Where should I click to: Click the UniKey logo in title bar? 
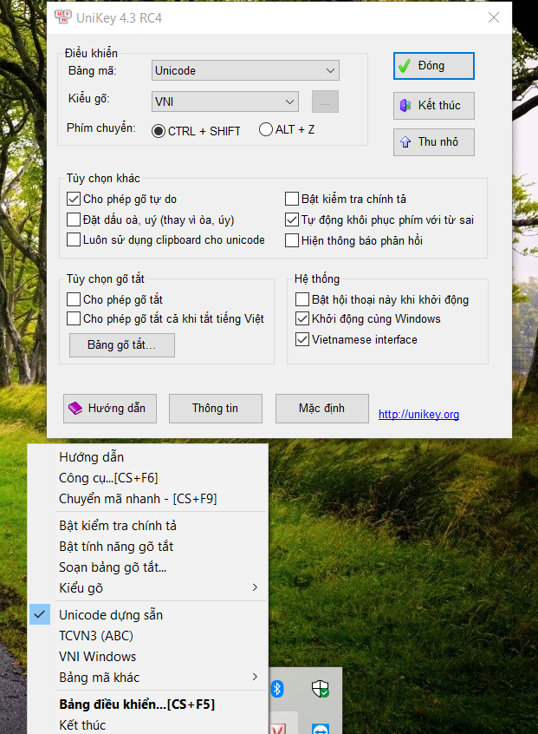[x=62, y=16]
